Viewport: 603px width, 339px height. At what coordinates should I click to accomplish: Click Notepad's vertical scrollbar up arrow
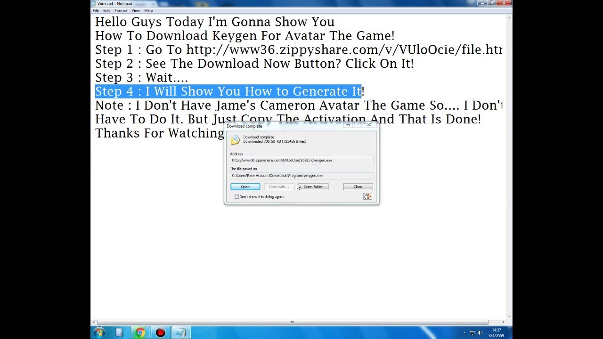(x=509, y=17)
